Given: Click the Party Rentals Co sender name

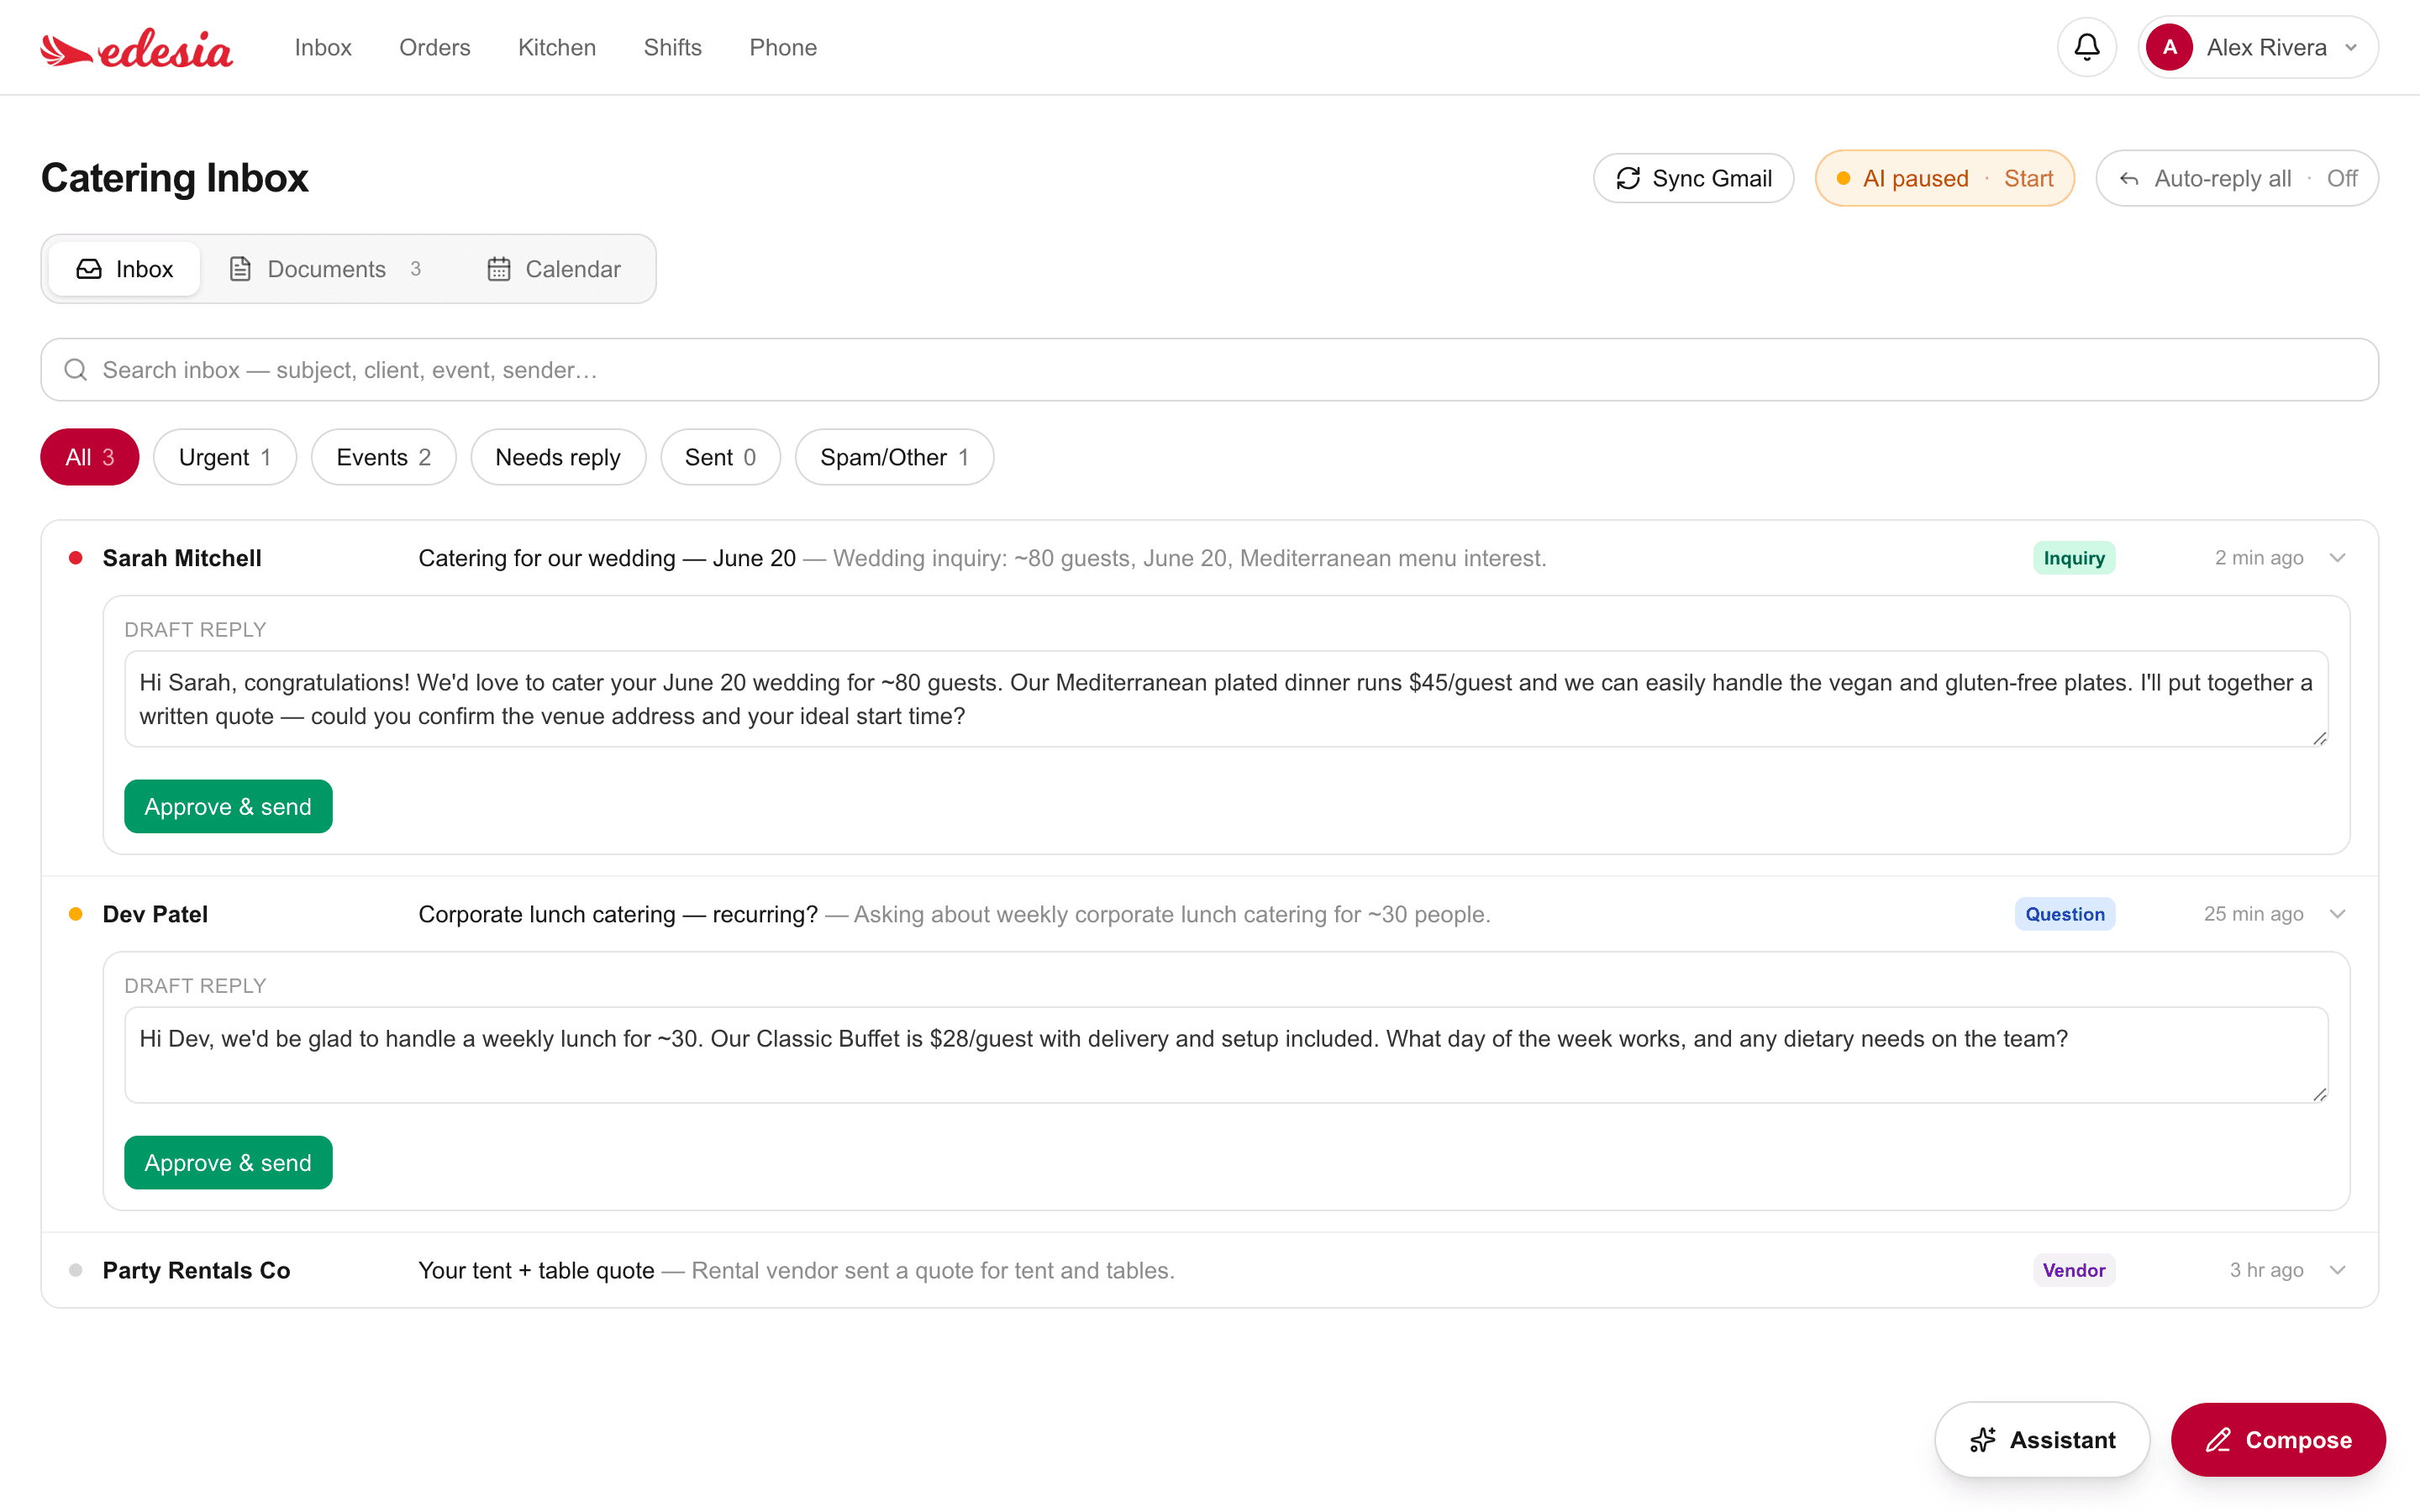Looking at the screenshot, I should pos(196,1270).
